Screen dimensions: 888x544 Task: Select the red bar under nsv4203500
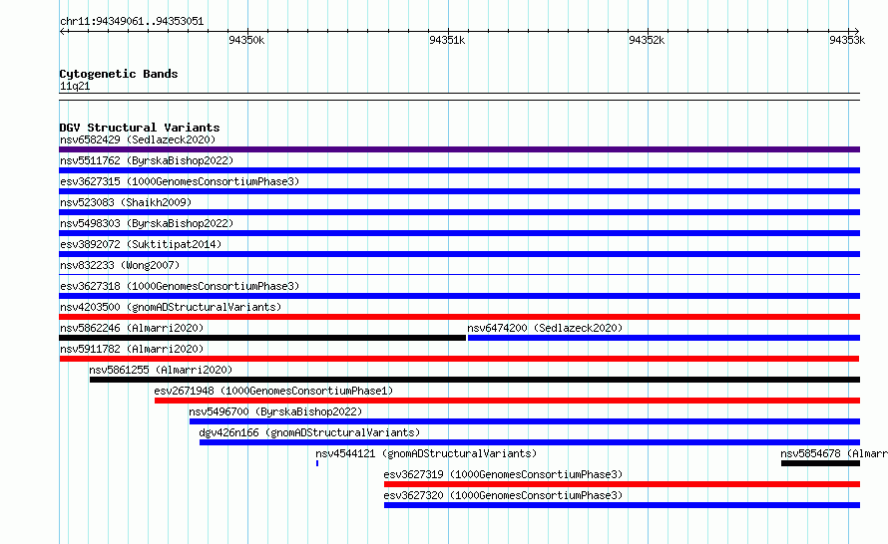[459, 317]
